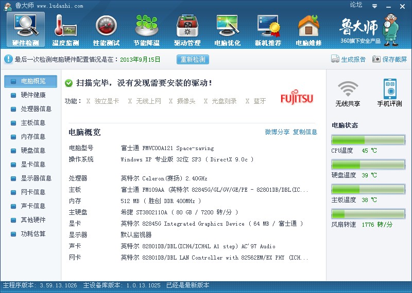Click the 鲁大师 logo with mascot
Viewport: 412px width, 293px height.
[369, 30]
